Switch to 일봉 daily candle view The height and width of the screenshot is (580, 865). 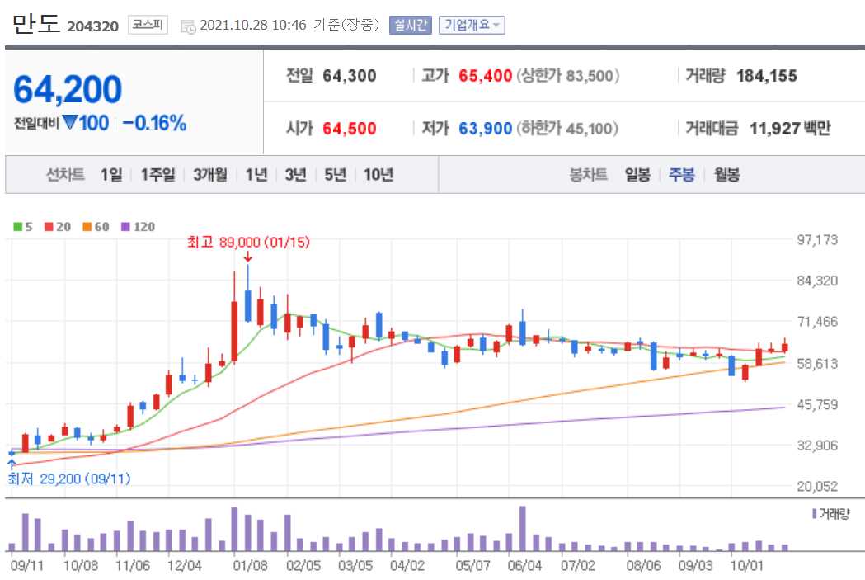pyautogui.click(x=639, y=174)
